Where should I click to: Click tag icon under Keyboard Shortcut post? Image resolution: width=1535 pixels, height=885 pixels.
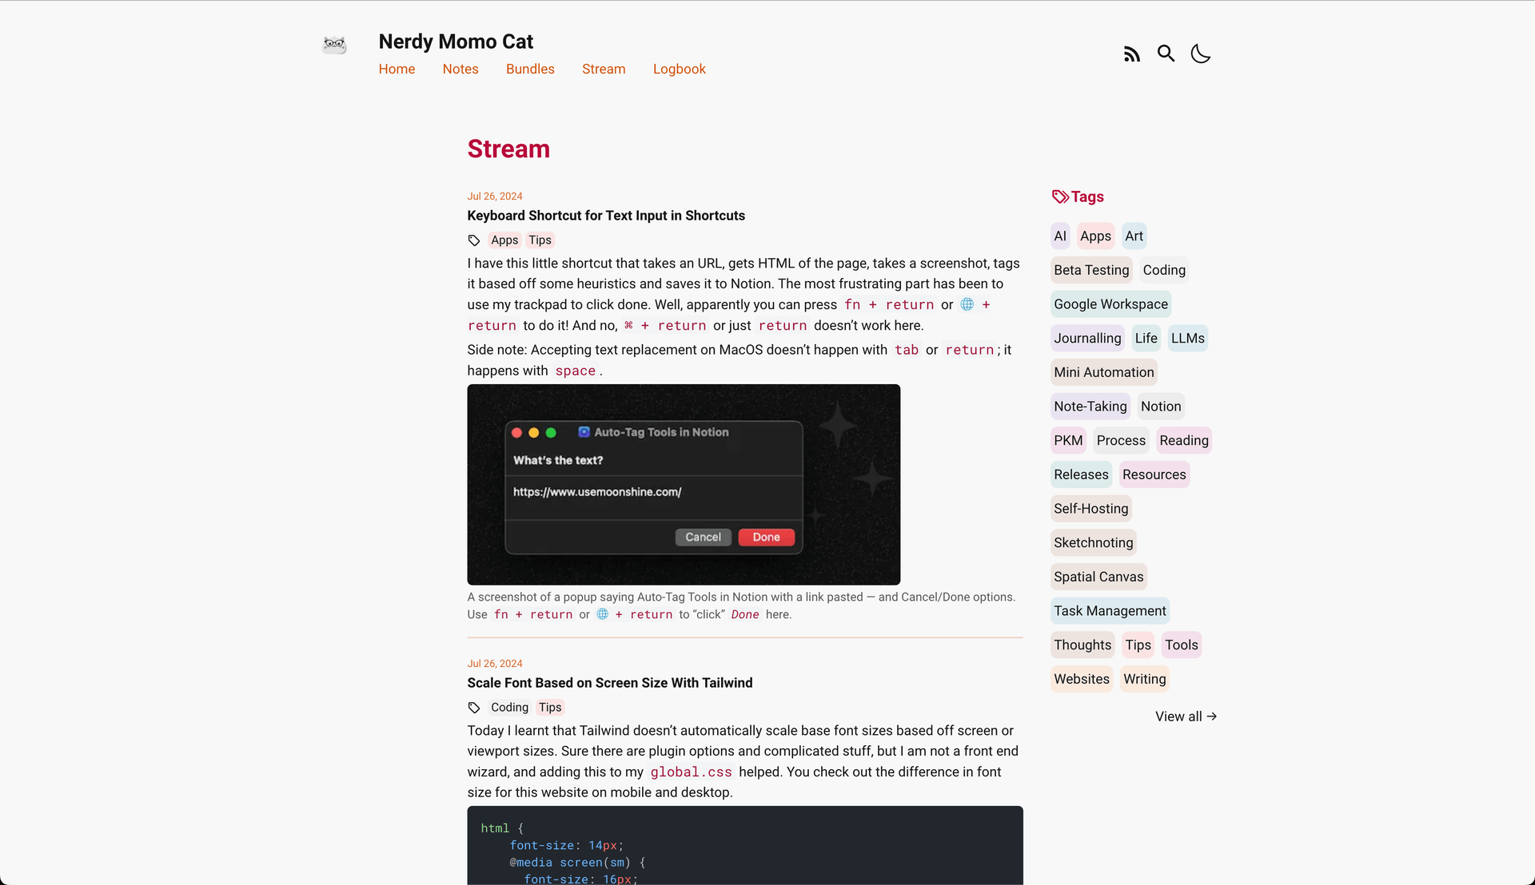click(x=474, y=240)
